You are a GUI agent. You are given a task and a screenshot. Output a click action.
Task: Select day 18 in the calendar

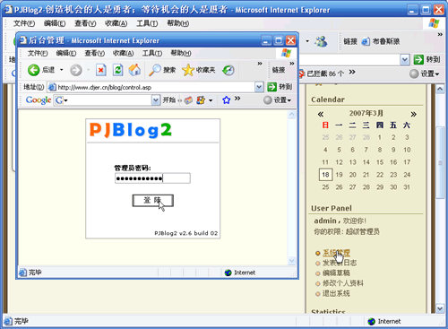(325, 175)
